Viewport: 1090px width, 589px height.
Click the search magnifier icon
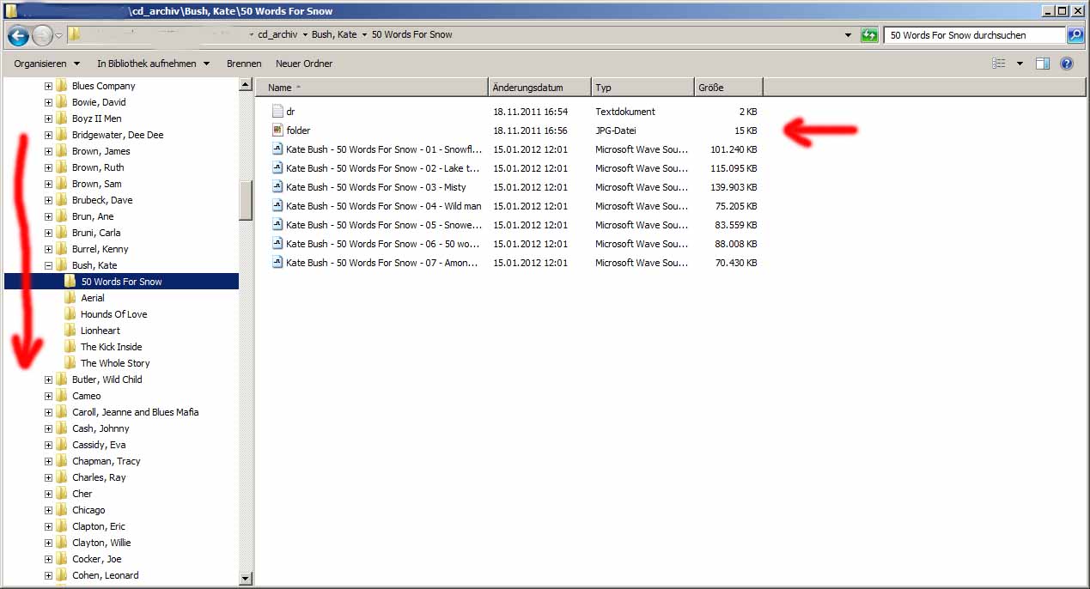[1075, 35]
